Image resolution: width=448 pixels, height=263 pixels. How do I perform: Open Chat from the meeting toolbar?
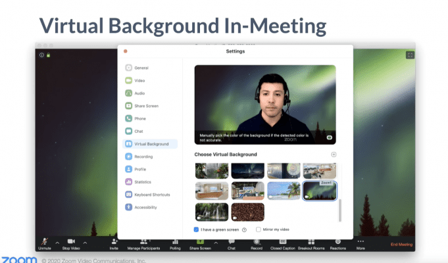click(x=232, y=245)
